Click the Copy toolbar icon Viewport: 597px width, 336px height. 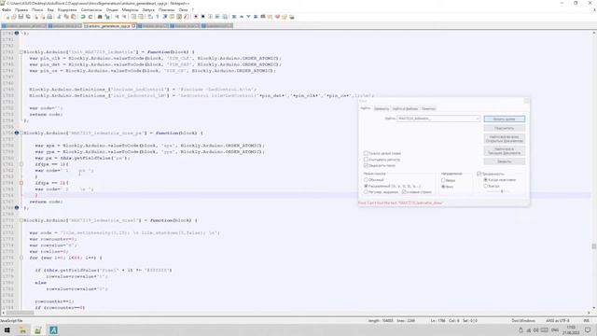click(x=66, y=17)
